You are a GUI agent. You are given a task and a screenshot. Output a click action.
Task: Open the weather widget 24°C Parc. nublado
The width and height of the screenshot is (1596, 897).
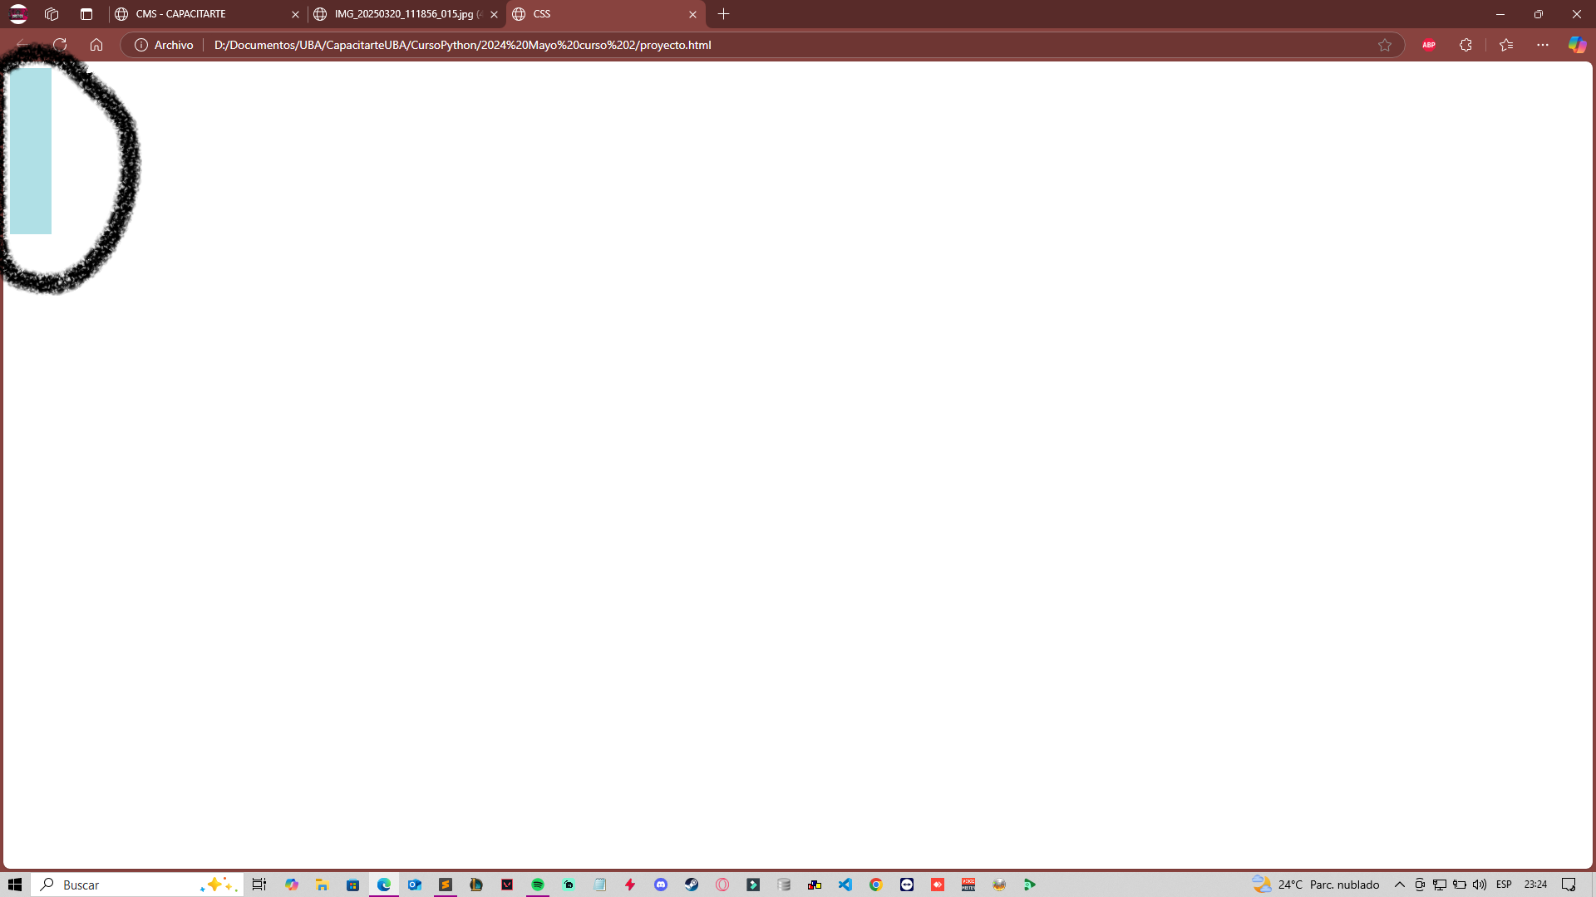(x=1316, y=885)
